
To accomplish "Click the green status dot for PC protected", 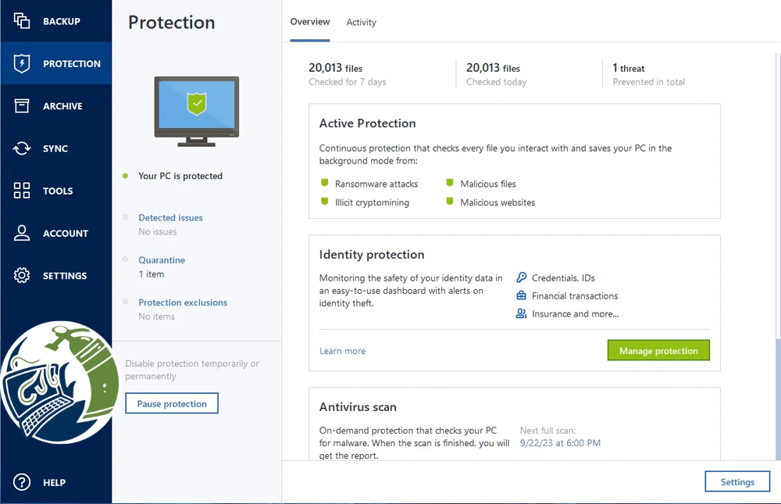I will (126, 176).
